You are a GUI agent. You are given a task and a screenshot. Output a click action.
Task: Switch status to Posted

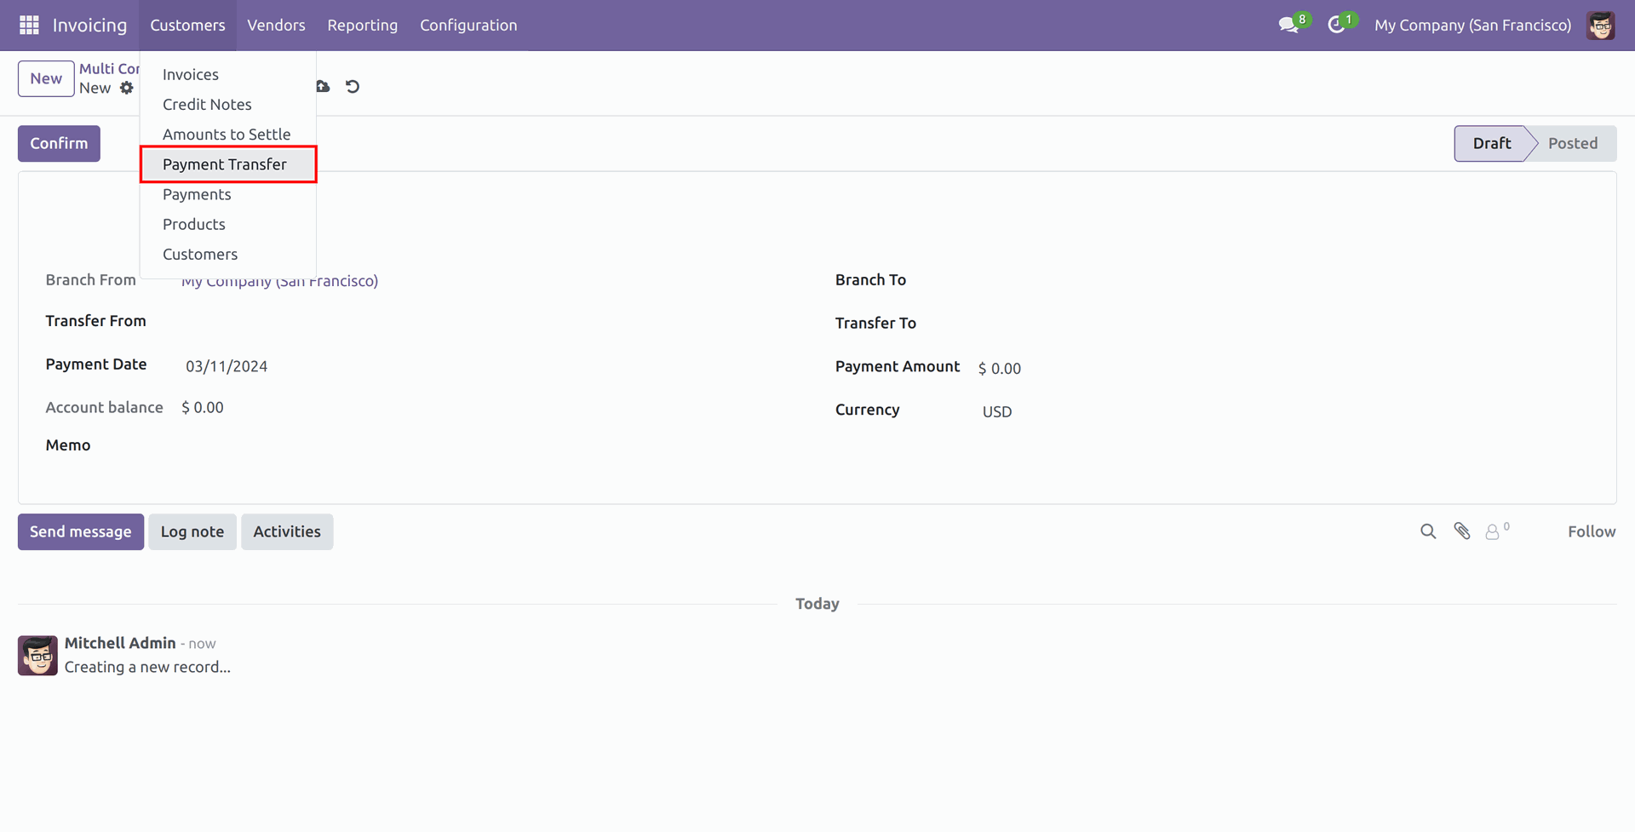pyautogui.click(x=1572, y=143)
